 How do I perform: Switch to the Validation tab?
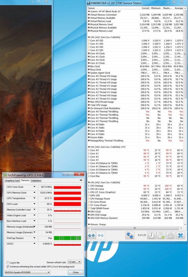click(36, 180)
